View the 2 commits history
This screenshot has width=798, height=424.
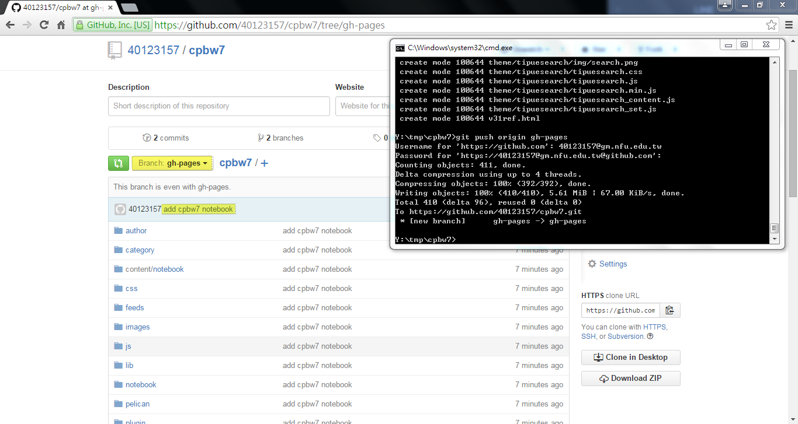[166, 138]
